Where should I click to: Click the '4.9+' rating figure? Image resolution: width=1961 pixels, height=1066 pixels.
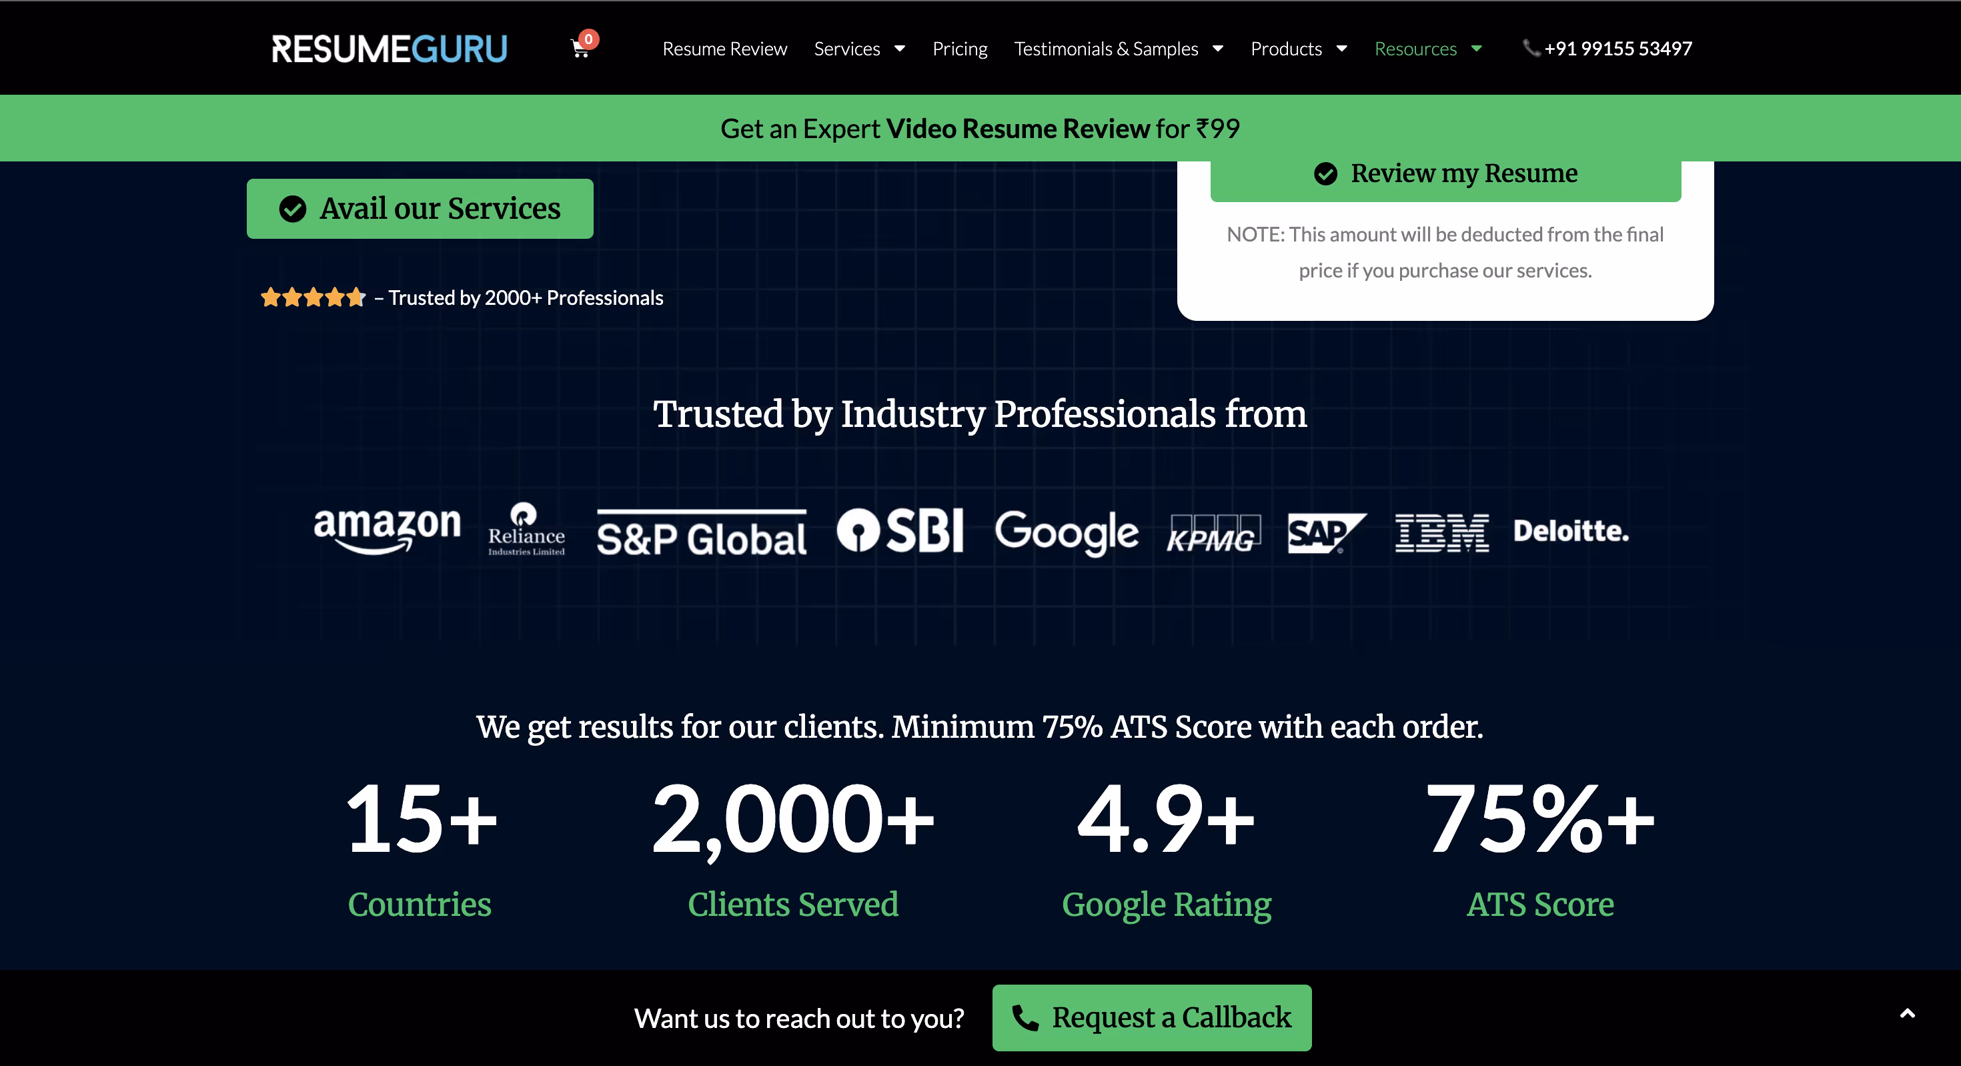tap(1166, 819)
